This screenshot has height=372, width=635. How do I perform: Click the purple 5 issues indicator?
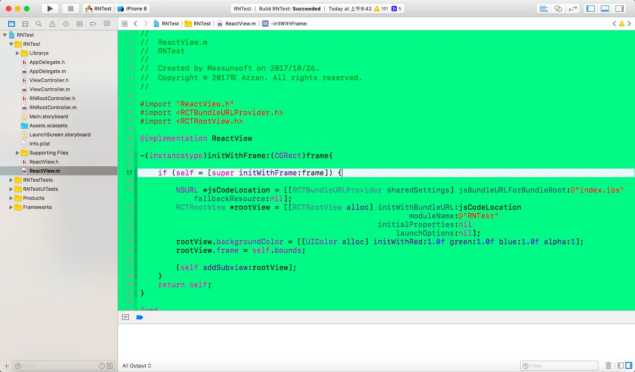pyautogui.click(x=396, y=9)
